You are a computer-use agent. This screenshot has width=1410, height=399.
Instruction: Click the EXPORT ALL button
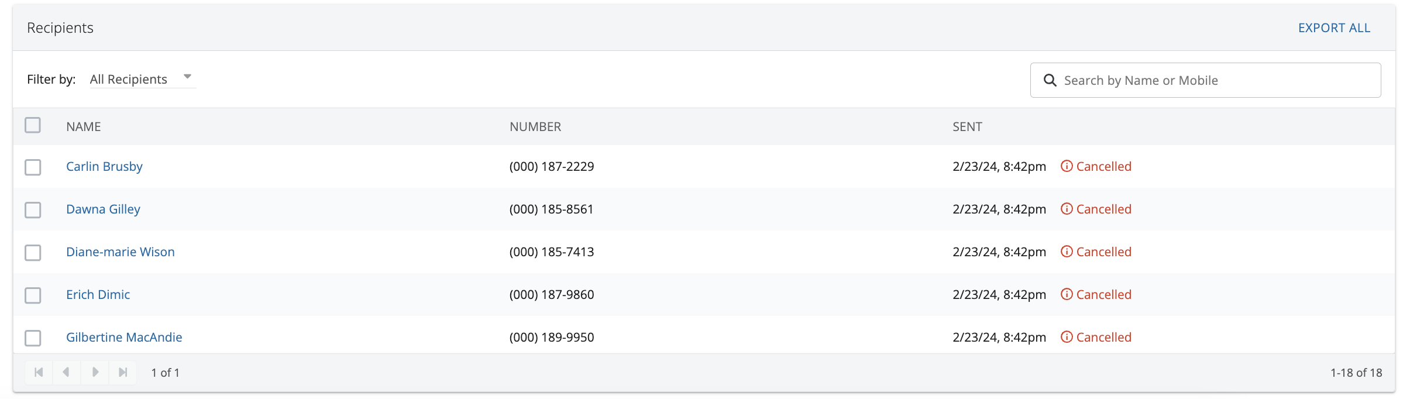[x=1334, y=28]
